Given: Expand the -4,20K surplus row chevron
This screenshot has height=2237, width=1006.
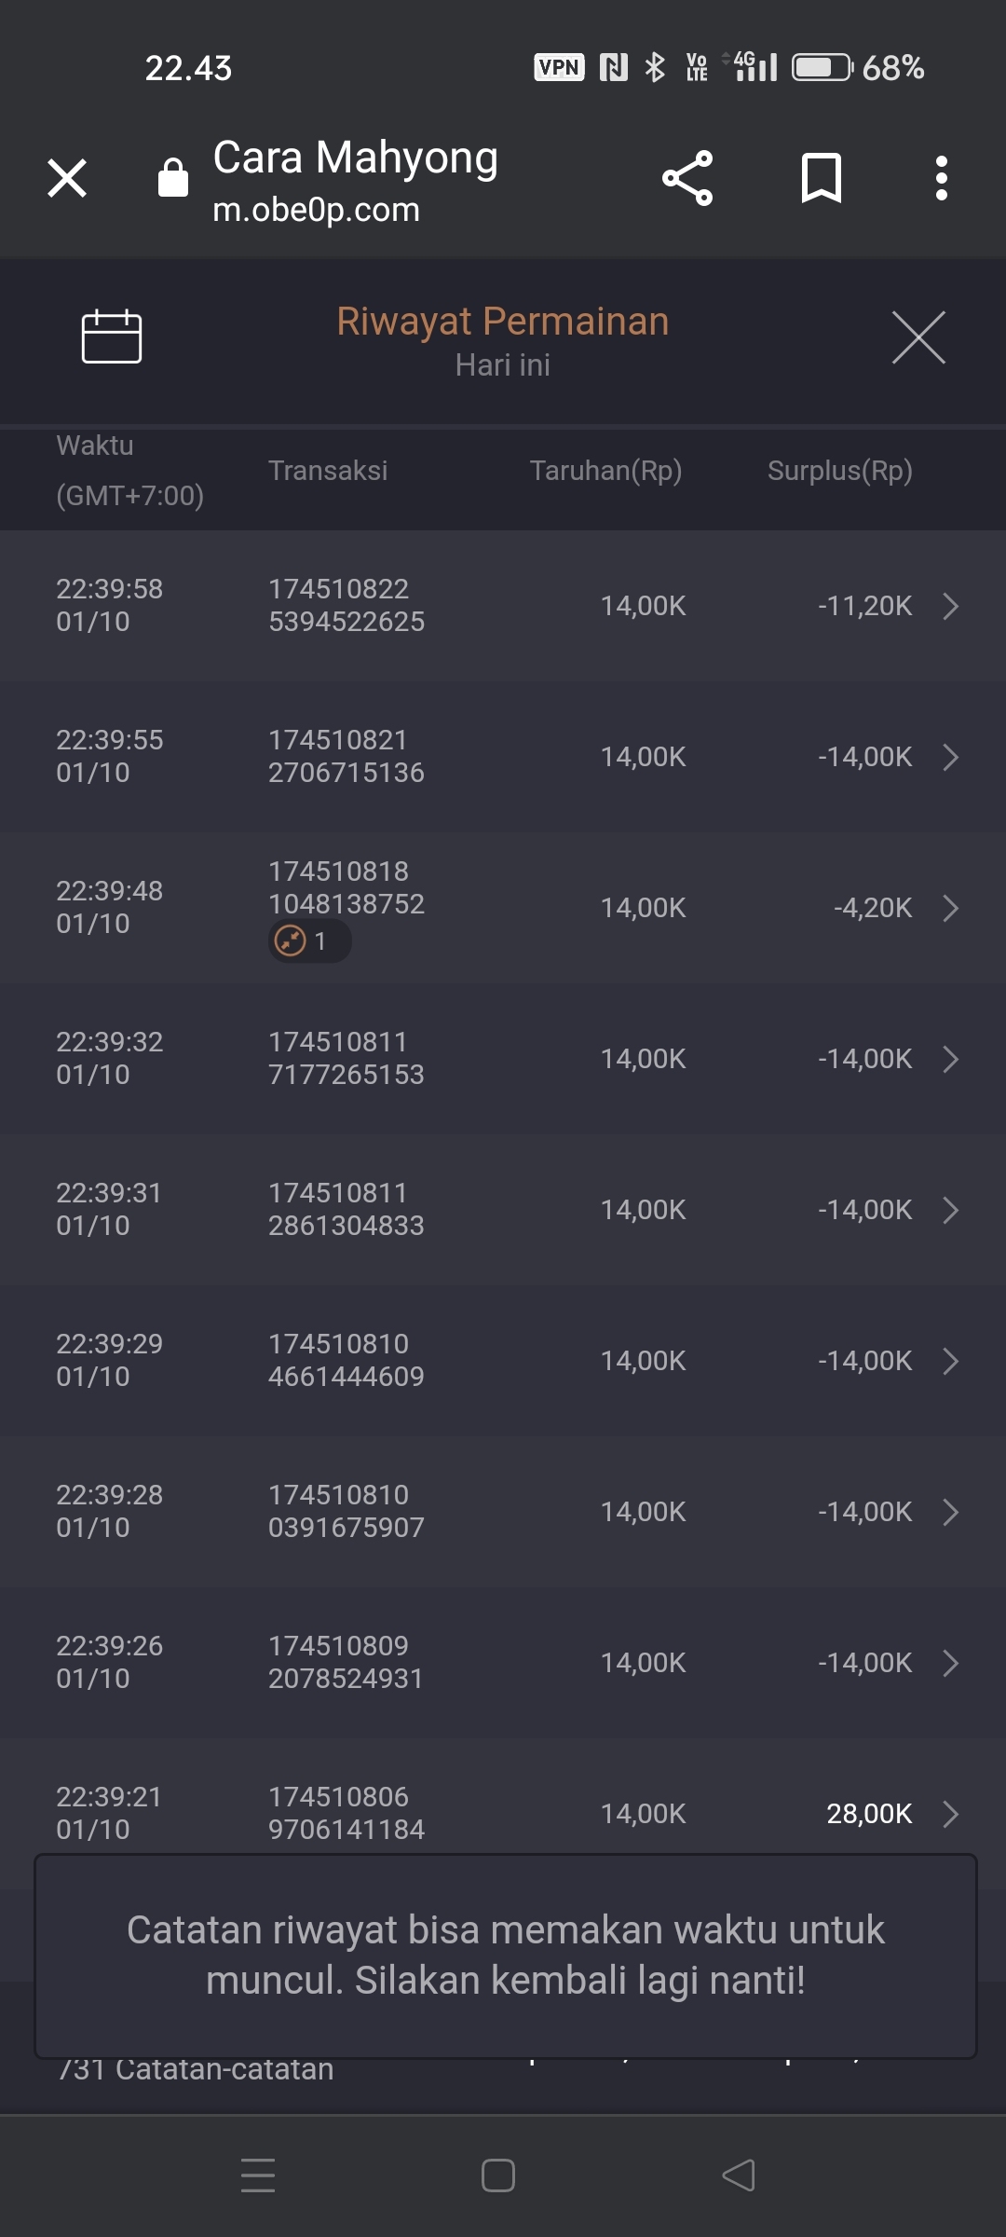Looking at the screenshot, I should pyautogui.click(x=950, y=908).
